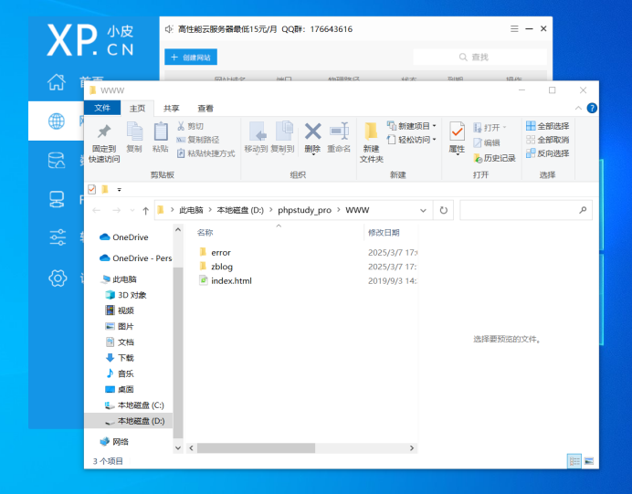
Task: Click the Cut scissors icon
Action: (x=181, y=126)
